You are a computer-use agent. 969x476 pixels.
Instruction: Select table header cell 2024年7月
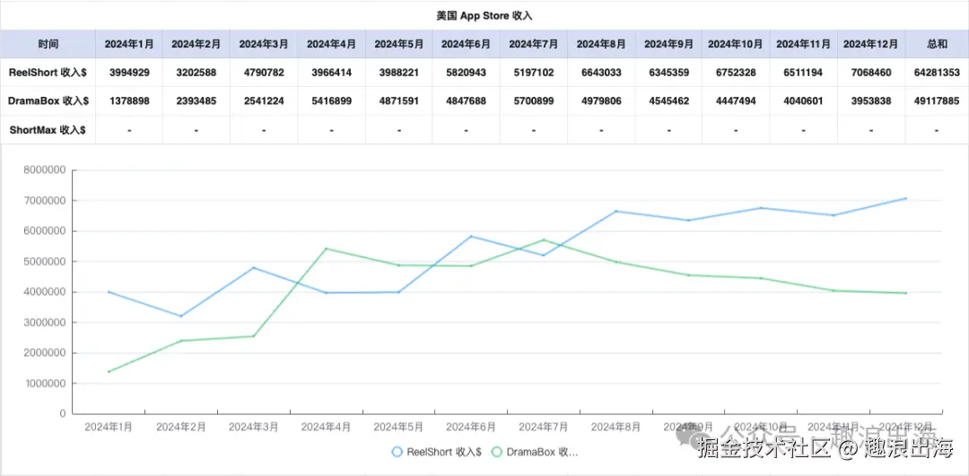[x=533, y=44]
